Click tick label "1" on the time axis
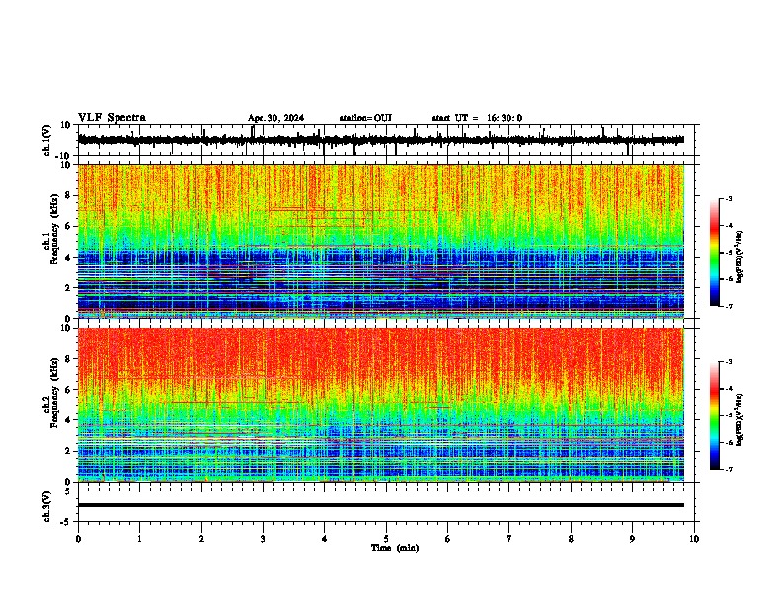This screenshot has height=604, width=782. [139, 539]
